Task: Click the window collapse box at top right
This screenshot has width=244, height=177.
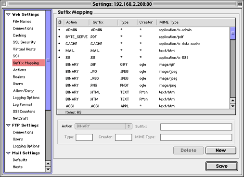Action: tap(240, 4)
